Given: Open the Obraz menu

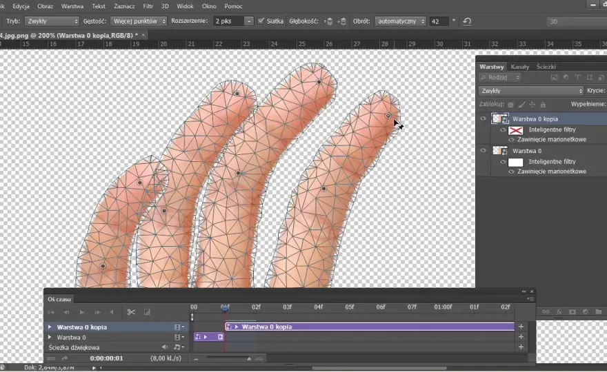Looking at the screenshot, I should click(45, 6).
